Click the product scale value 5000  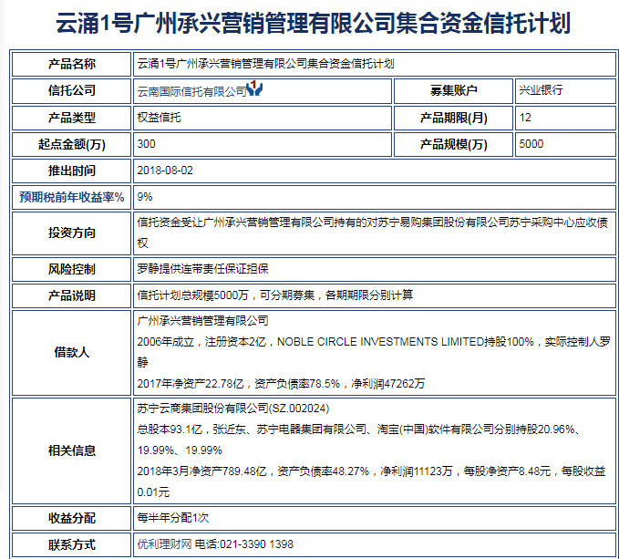531,144
